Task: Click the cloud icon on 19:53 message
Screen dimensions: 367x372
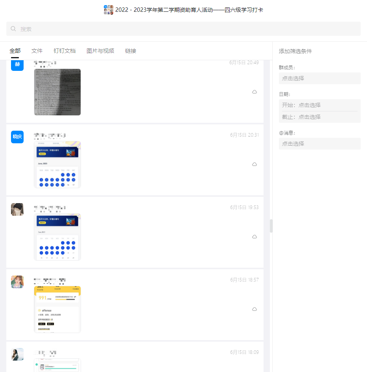Action: tap(255, 237)
